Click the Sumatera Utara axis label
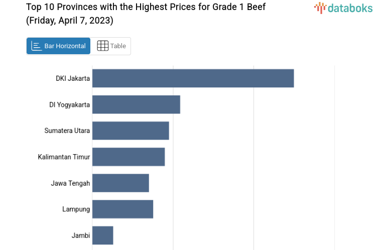Screen dimensions: 378x250 click(67, 131)
